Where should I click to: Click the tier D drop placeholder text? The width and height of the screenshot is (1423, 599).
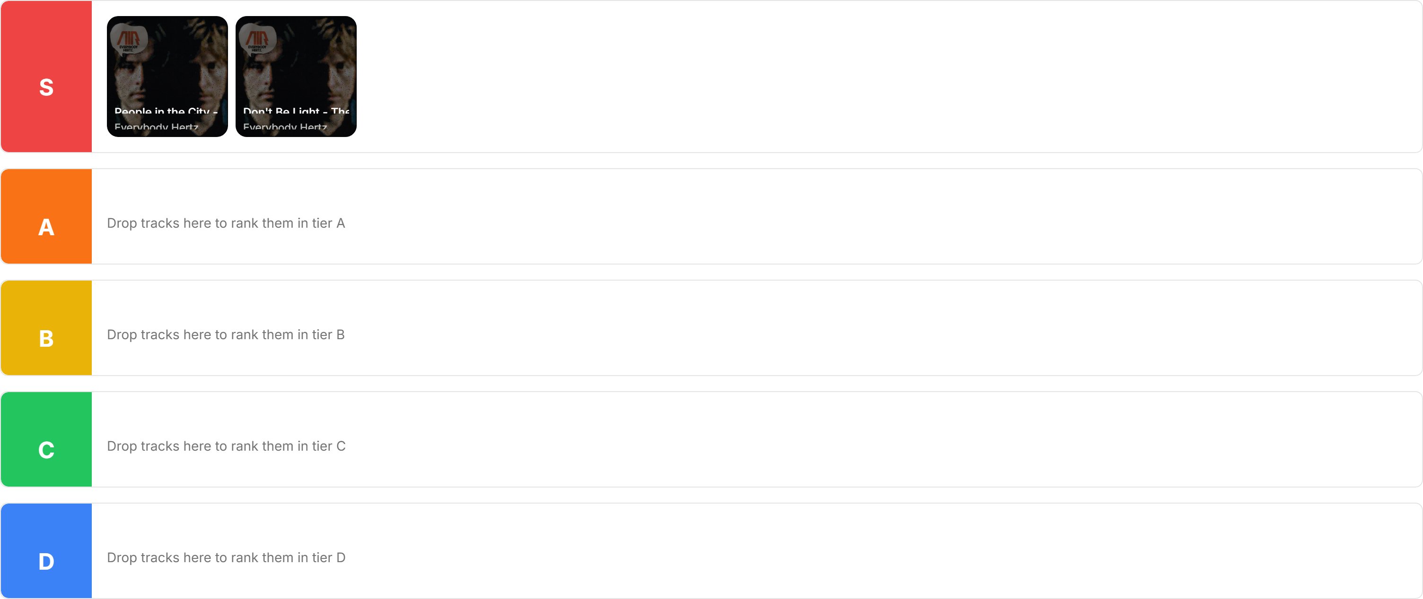pyautogui.click(x=226, y=557)
